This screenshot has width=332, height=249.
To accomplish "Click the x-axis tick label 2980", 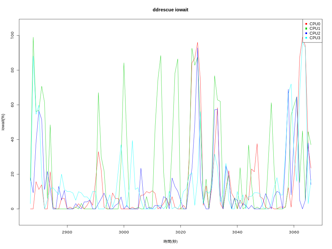I will tap(67, 232).
